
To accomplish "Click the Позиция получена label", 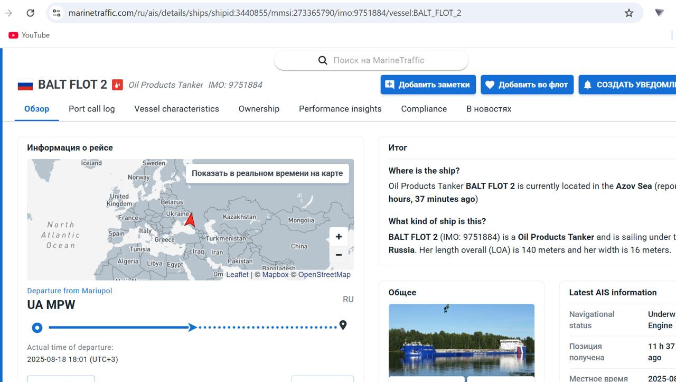I will (586, 352).
